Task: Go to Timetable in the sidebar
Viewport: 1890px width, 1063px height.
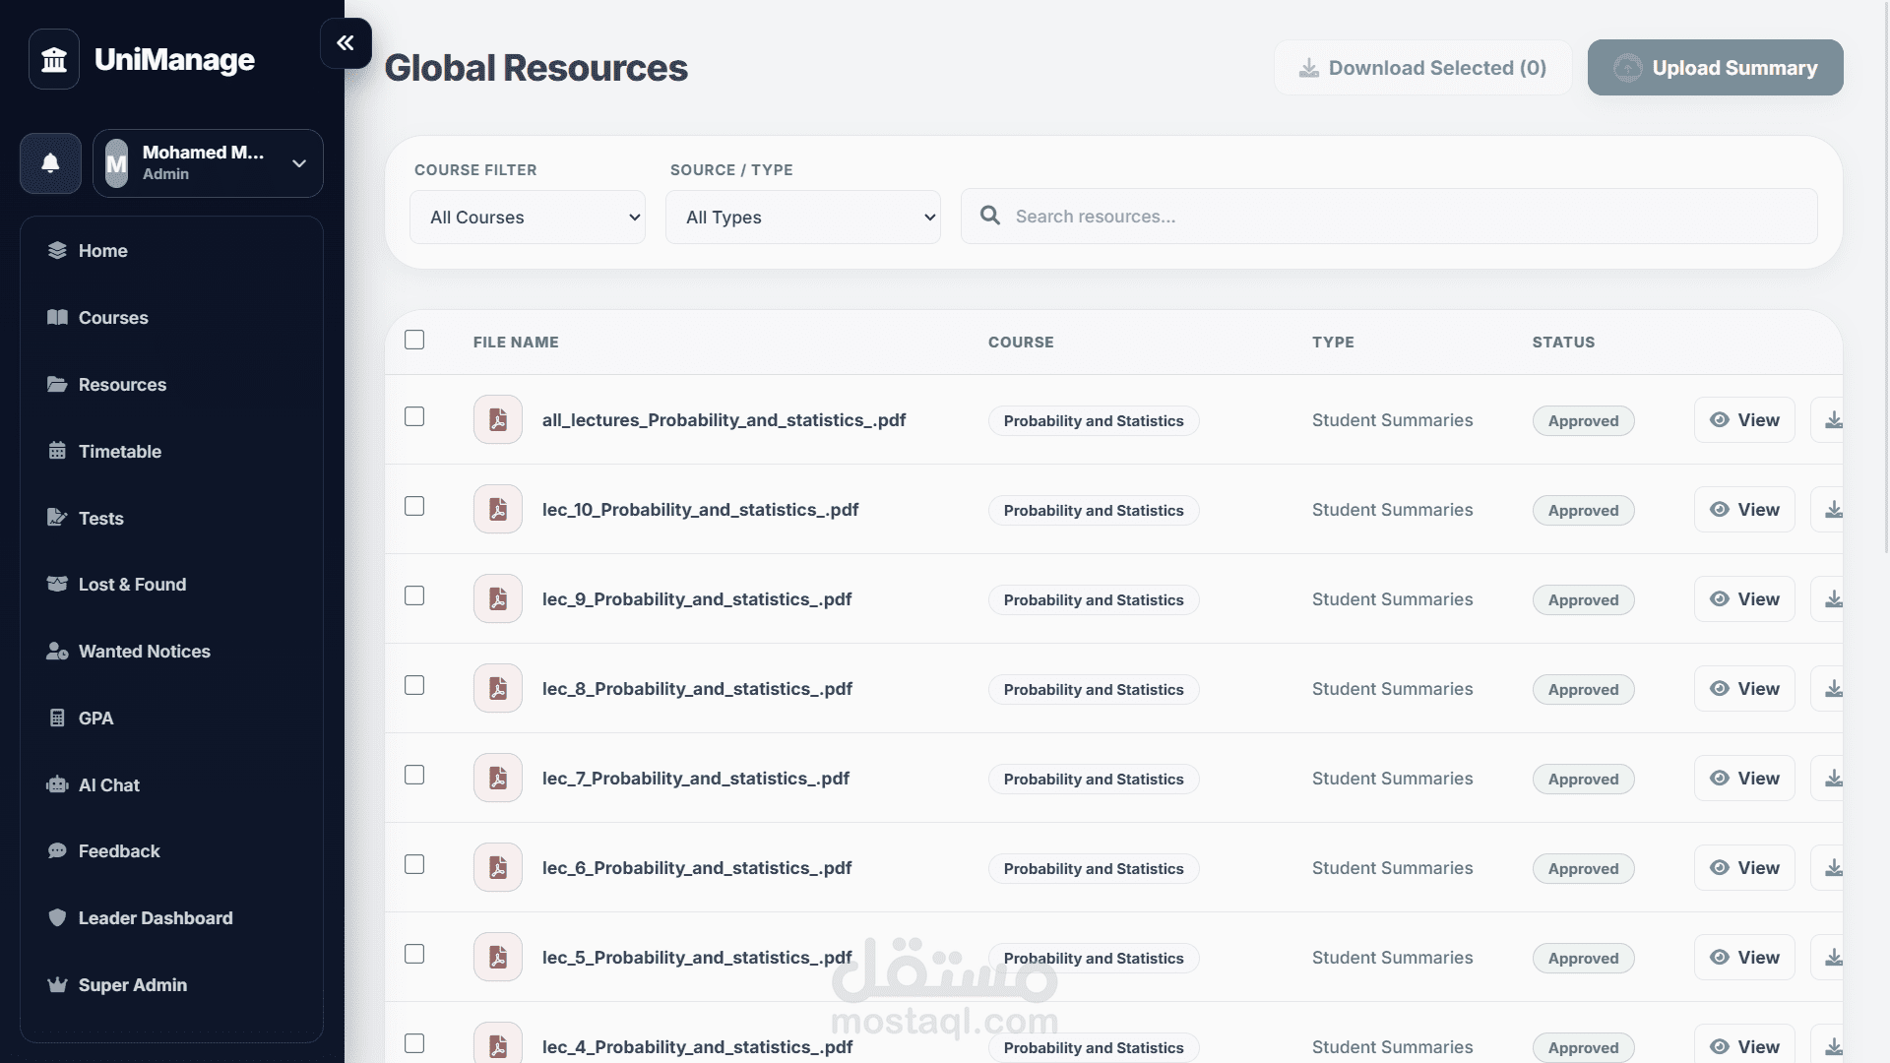Action: (119, 452)
